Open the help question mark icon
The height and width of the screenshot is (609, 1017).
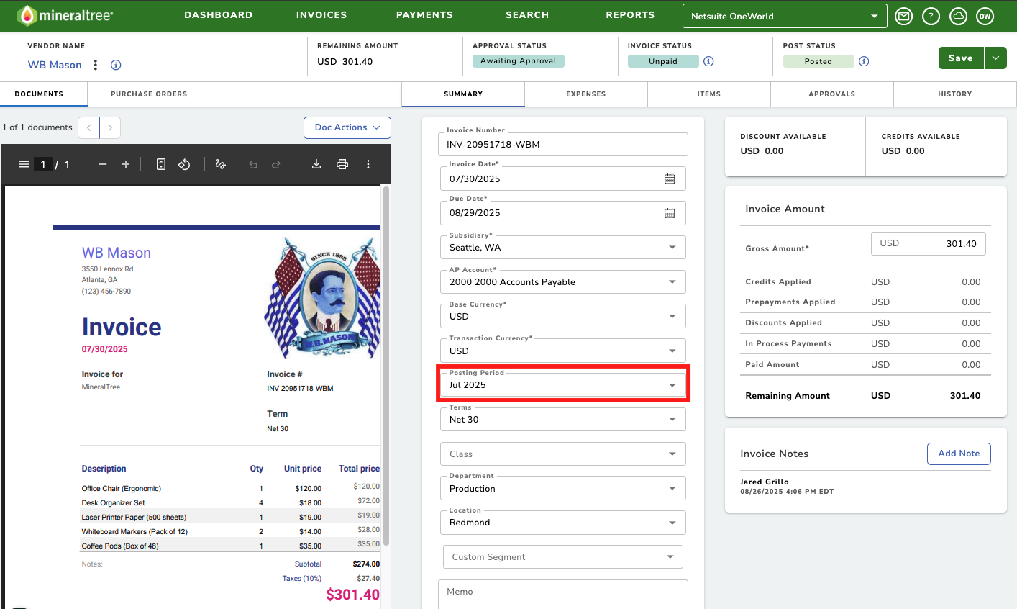(x=931, y=16)
